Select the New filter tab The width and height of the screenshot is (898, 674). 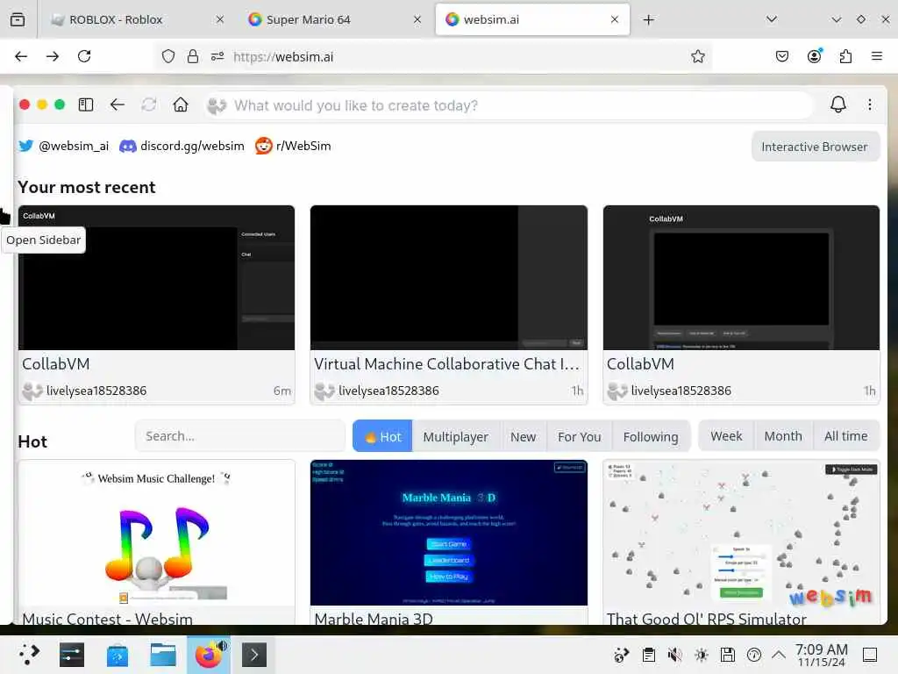point(523,436)
